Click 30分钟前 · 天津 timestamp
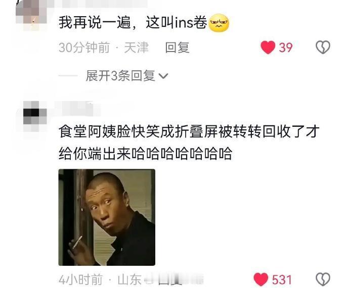This screenshot has height=288, width=349. tap(104, 47)
